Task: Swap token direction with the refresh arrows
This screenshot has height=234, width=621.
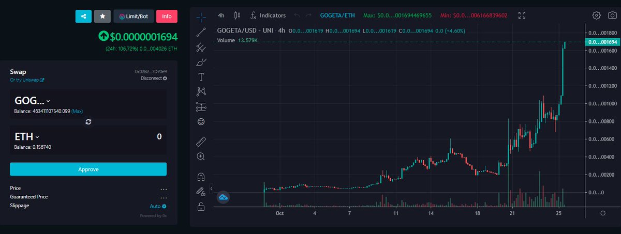Action: [x=88, y=121]
